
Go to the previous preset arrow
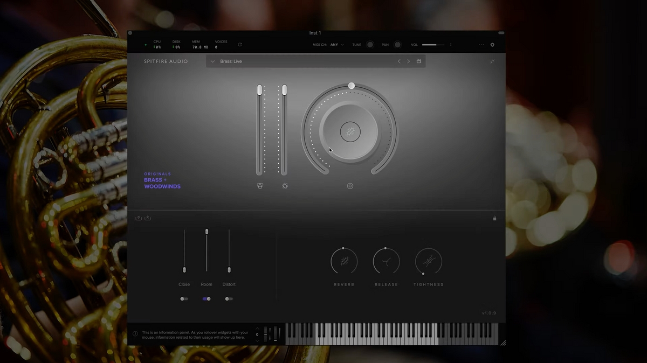[399, 61]
